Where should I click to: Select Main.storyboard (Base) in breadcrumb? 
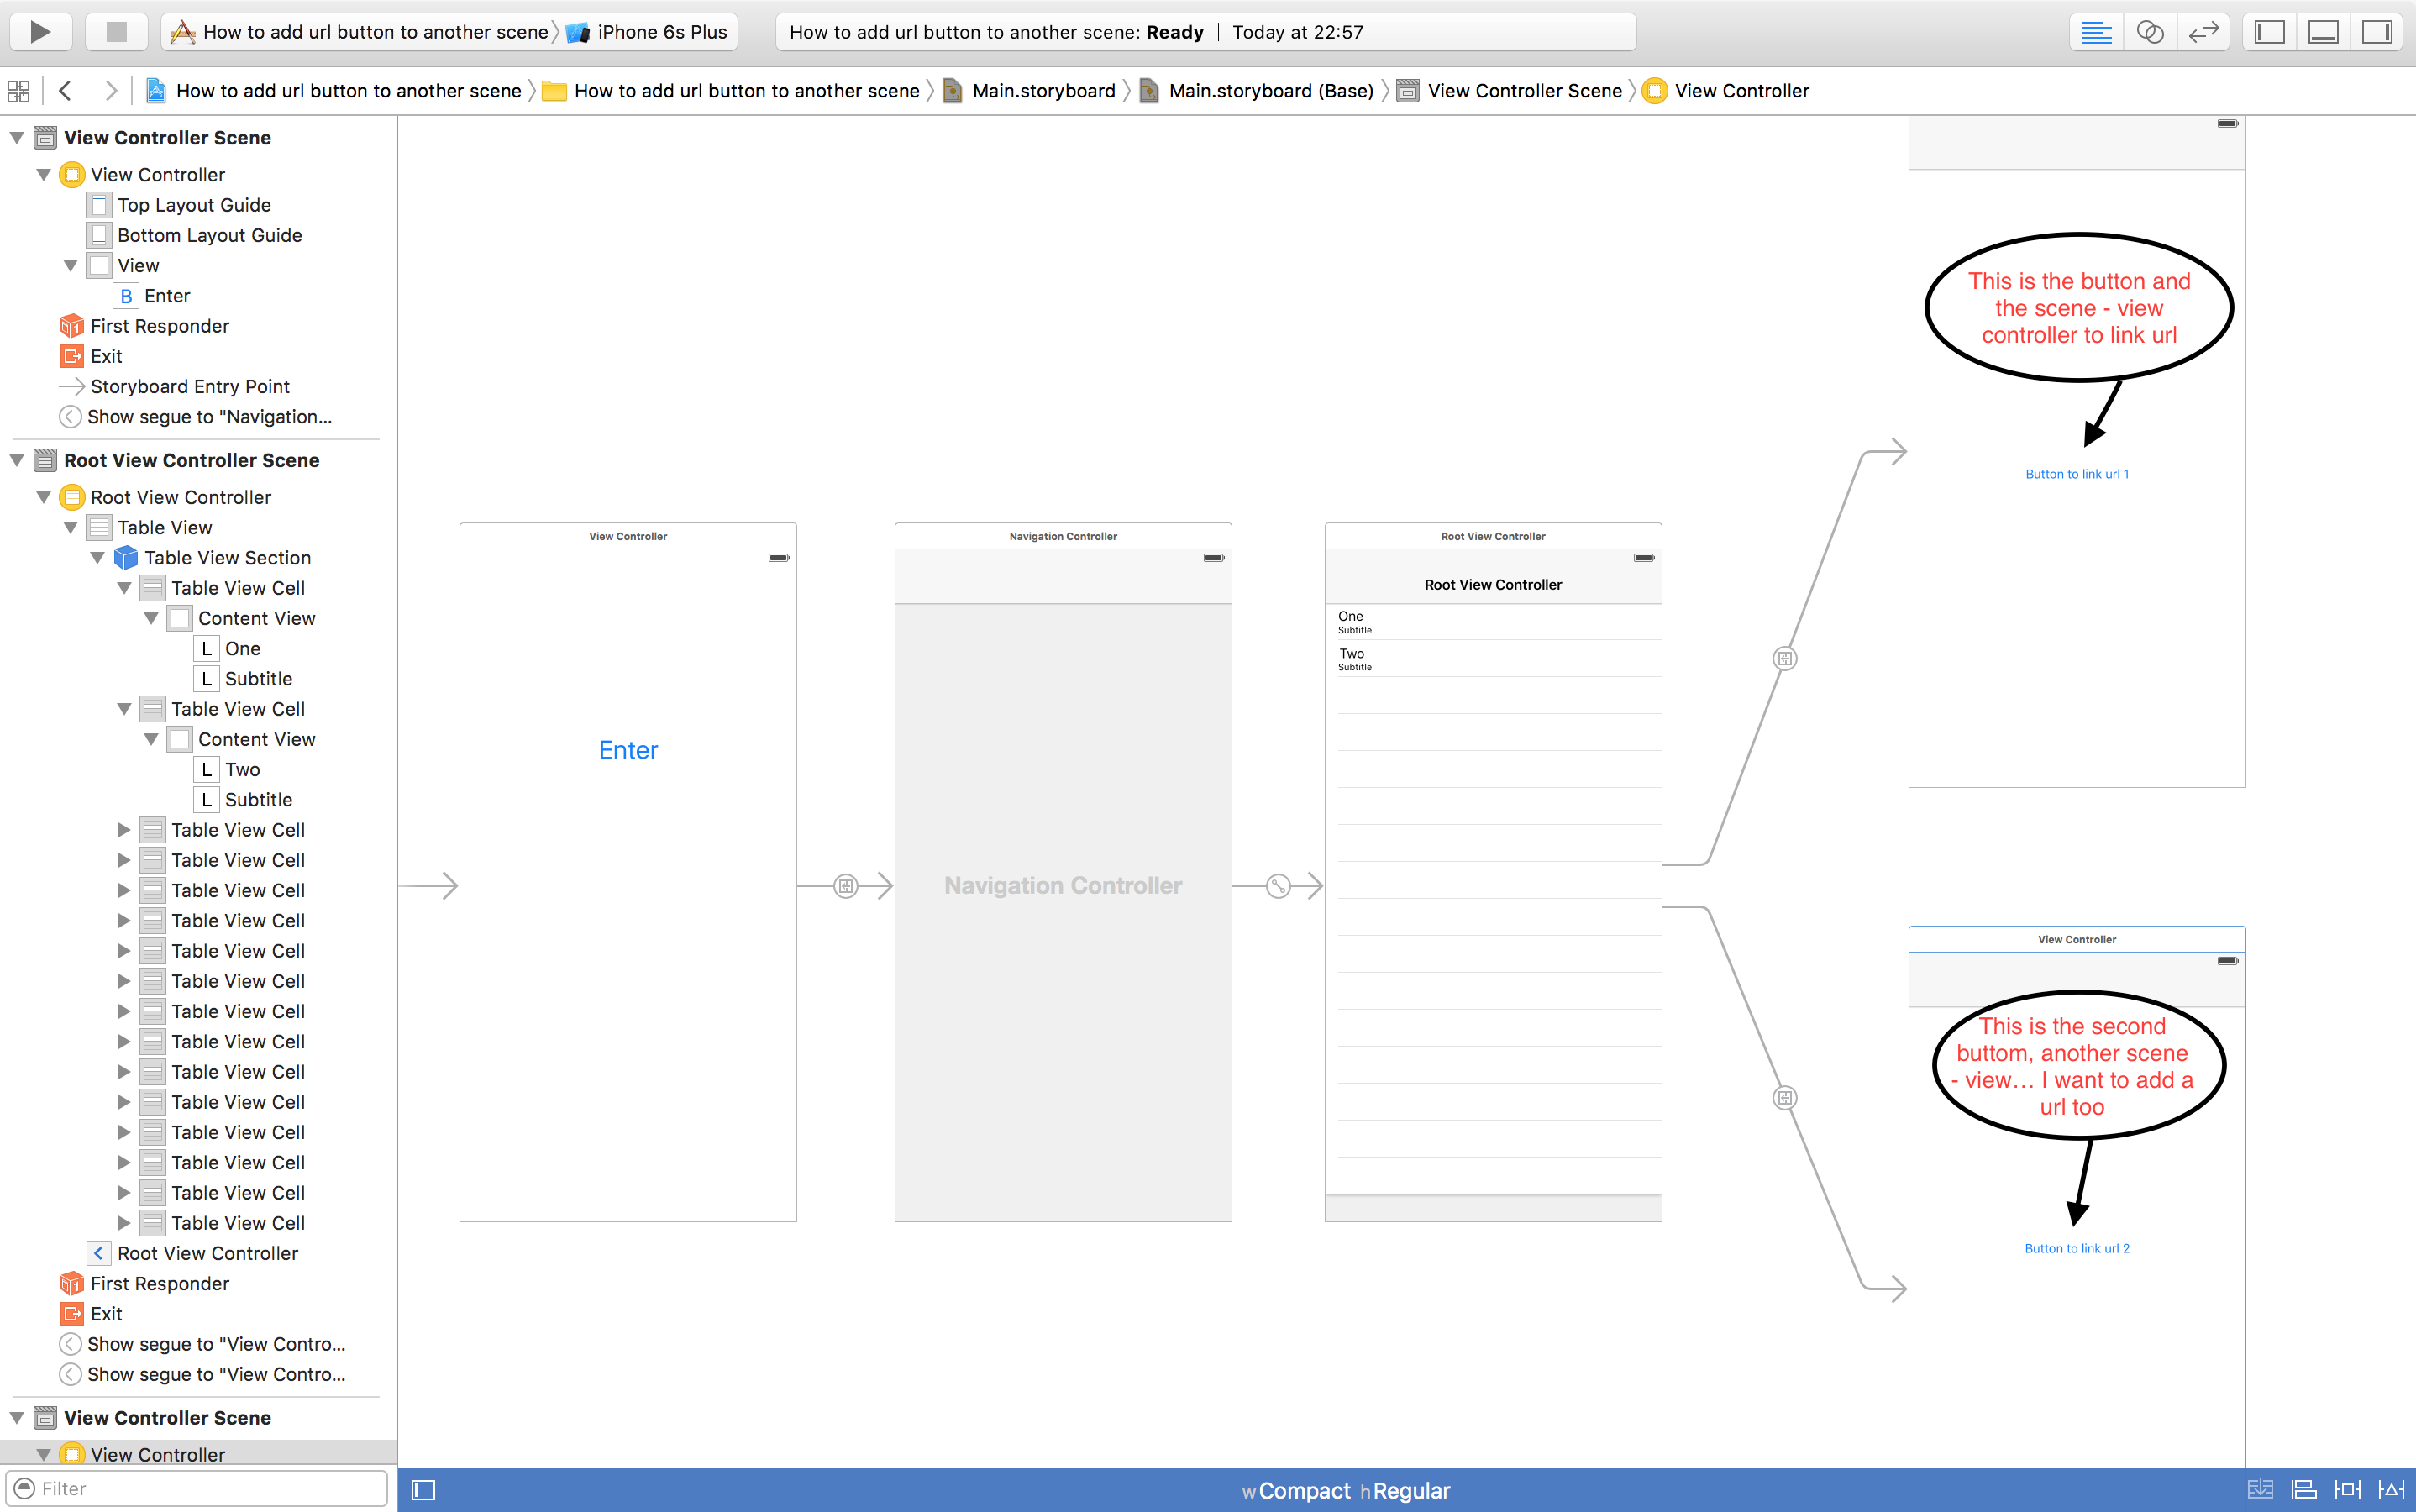tap(1270, 91)
